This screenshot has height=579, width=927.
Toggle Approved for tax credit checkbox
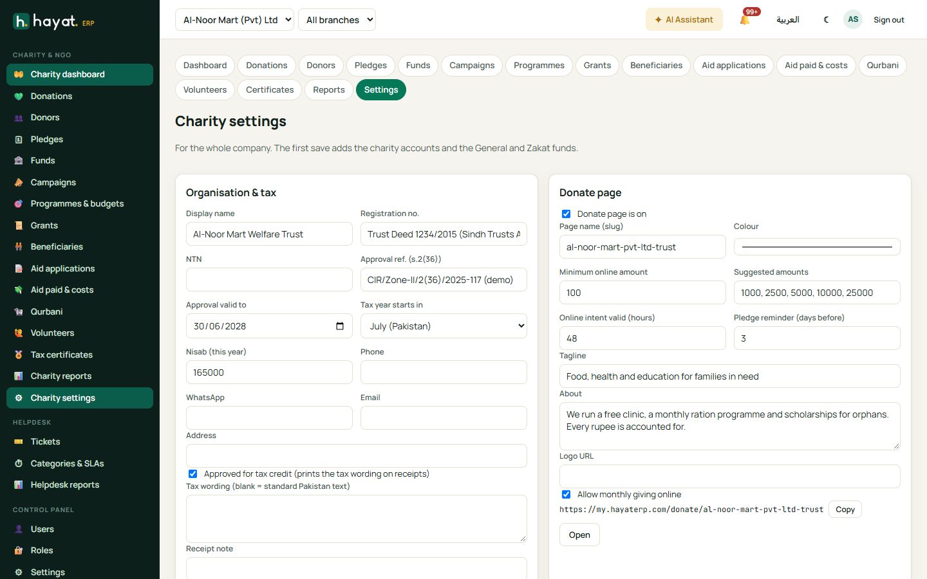pyautogui.click(x=192, y=474)
